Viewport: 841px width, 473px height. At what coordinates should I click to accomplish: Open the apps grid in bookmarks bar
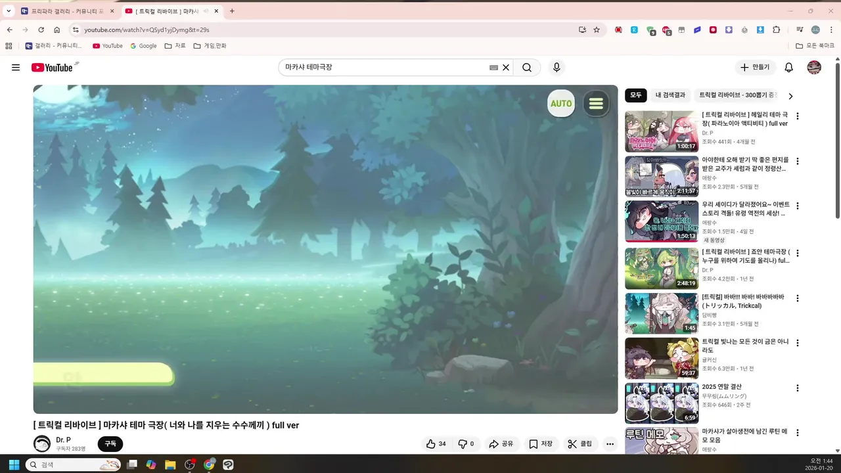click(x=9, y=46)
